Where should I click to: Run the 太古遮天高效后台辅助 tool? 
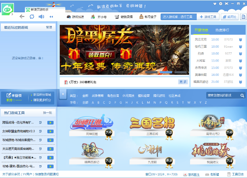pyautogui.click(x=50, y=149)
